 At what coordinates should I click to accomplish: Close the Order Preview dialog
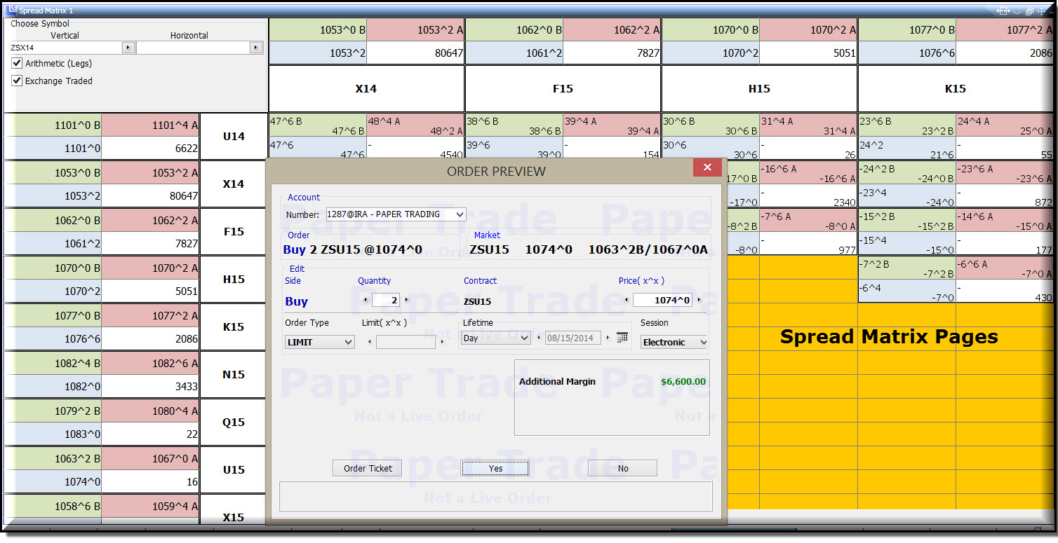click(x=707, y=167)
